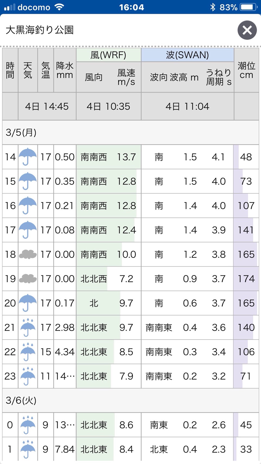This screenshot has width=261, height=464.
Task: Tap the battery indicator in status bar
Action: click(x=248, y=7)
